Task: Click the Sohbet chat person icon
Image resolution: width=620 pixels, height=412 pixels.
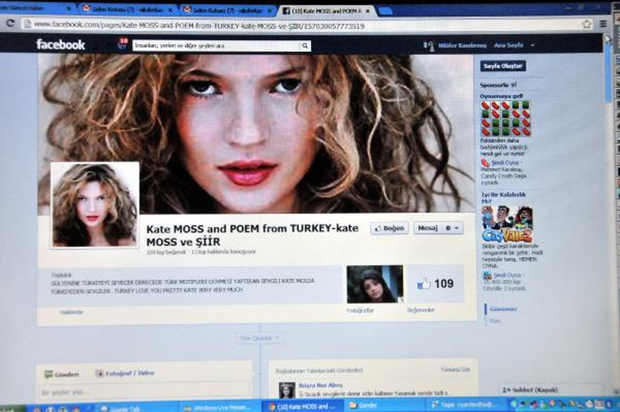Action: pos(506,390)
